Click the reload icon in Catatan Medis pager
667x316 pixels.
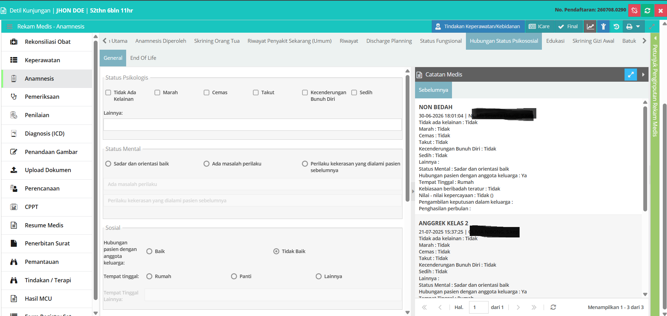[553, 307]
